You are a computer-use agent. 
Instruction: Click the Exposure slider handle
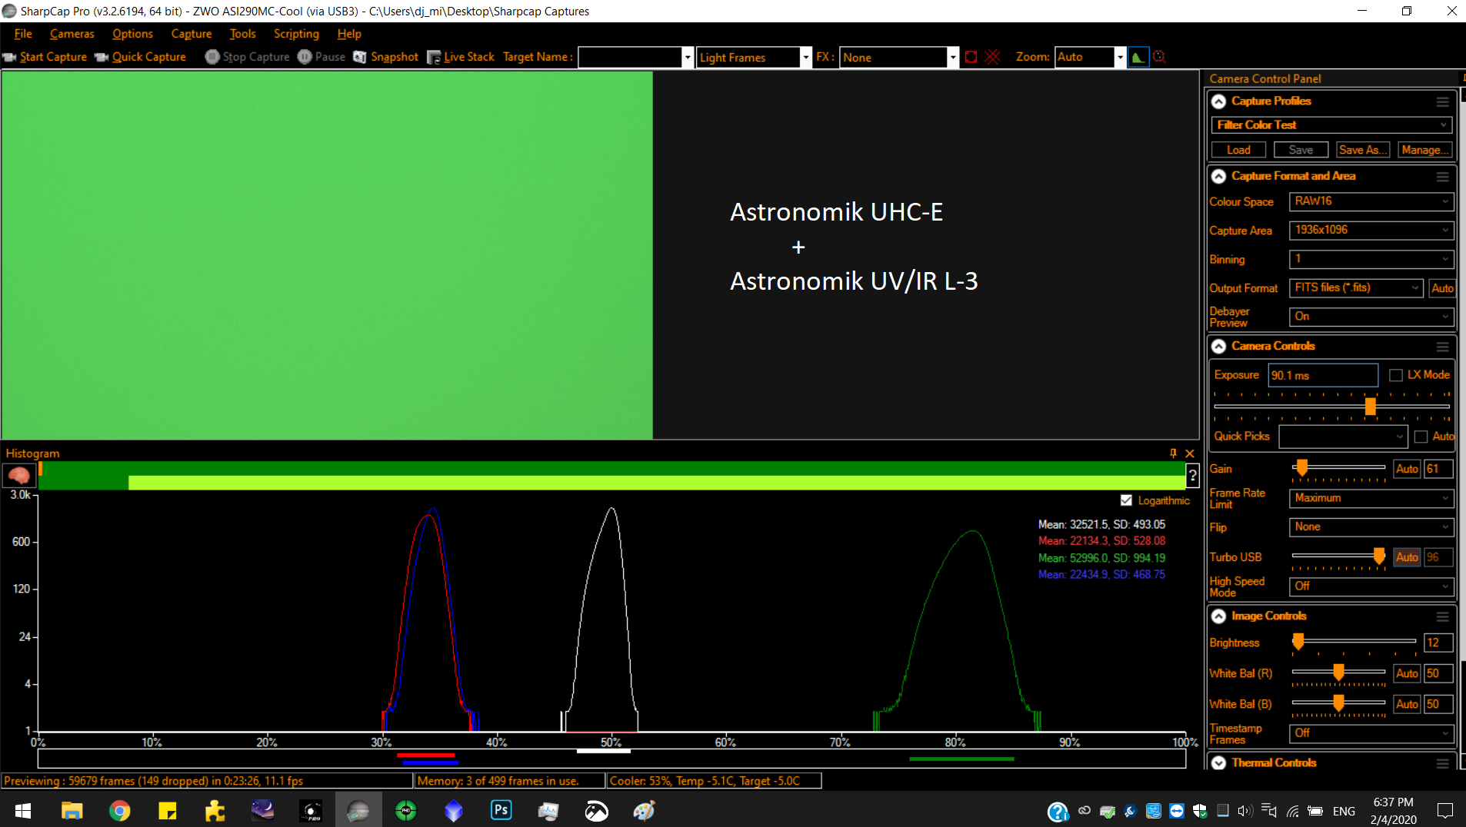coord(1370,407)
